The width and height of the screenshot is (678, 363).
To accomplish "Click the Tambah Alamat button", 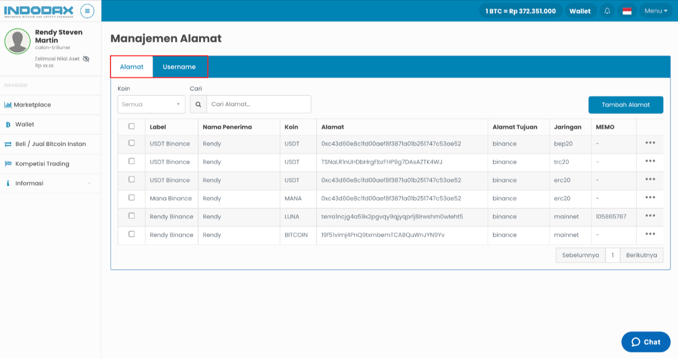I will point(625,105).
